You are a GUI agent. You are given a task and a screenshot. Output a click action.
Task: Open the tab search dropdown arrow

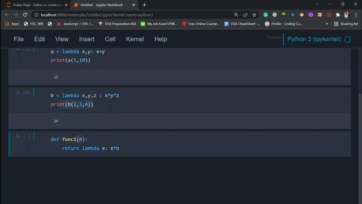(x=317, y=4)
